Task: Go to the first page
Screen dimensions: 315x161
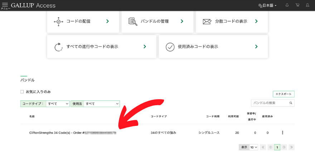Action: (263, 147)
